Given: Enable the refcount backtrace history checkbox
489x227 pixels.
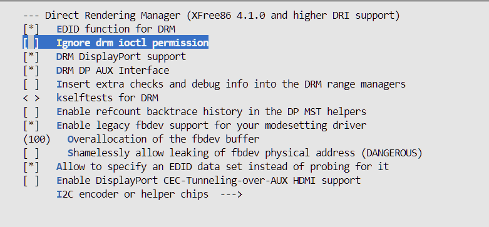Looking at the screenshot, I should tap(31, 111).
